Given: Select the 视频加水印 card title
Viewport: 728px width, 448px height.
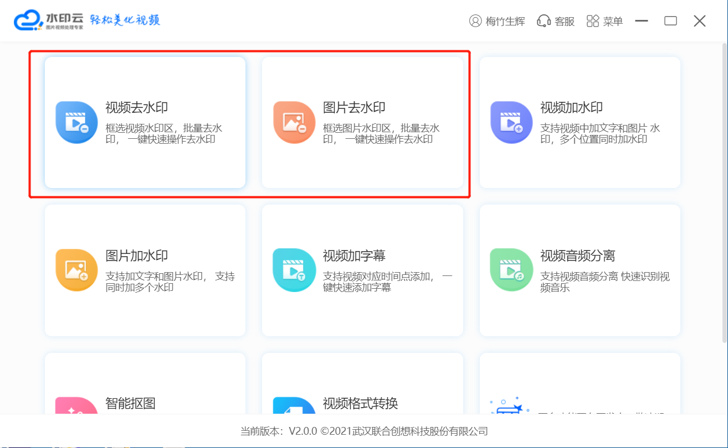Looking at the screenshot, I should click(572, 107).
